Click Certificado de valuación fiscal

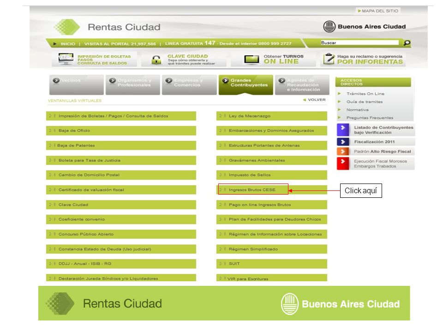pyautogui.click(x=121, y=190)
